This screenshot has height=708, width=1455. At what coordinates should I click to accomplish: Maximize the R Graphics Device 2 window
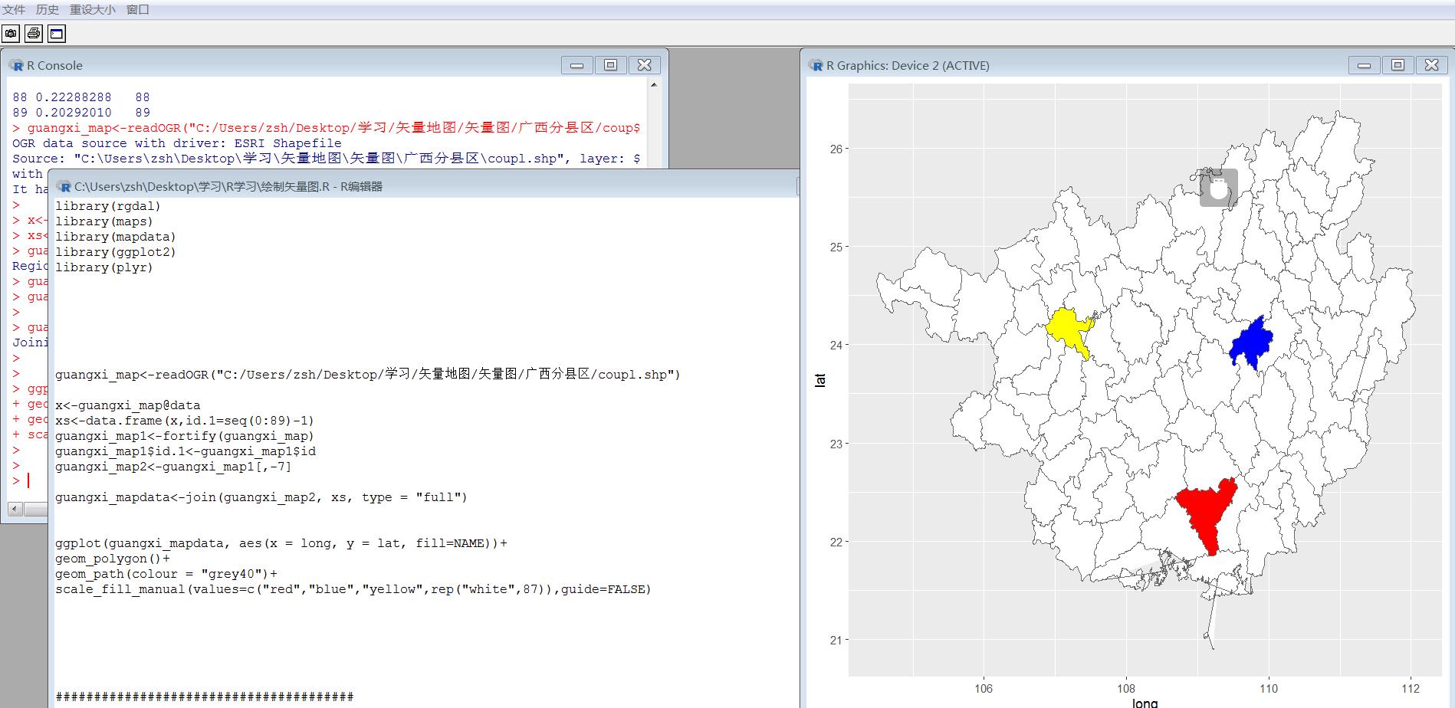coord(1398,65)
